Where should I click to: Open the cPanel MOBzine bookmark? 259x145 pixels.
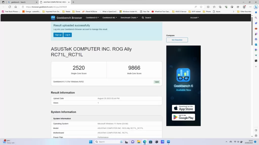[x=90, y=12]
